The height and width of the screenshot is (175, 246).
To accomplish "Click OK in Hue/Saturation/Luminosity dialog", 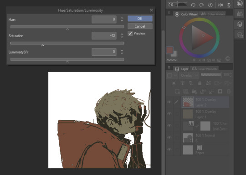I will (x=140, y=19).
